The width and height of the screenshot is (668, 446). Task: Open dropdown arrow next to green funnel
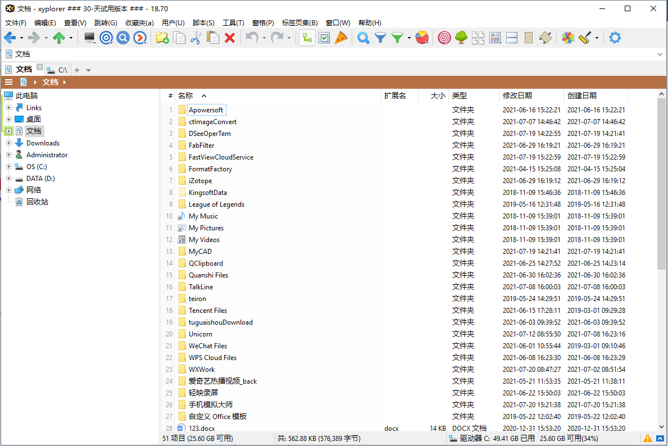[409, 38]
